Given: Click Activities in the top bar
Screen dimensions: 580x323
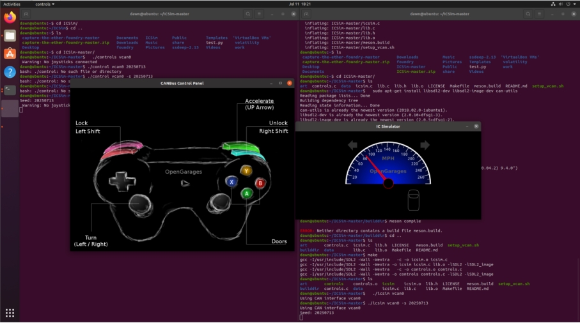Looking at the screenshot, I should [12, 4].
